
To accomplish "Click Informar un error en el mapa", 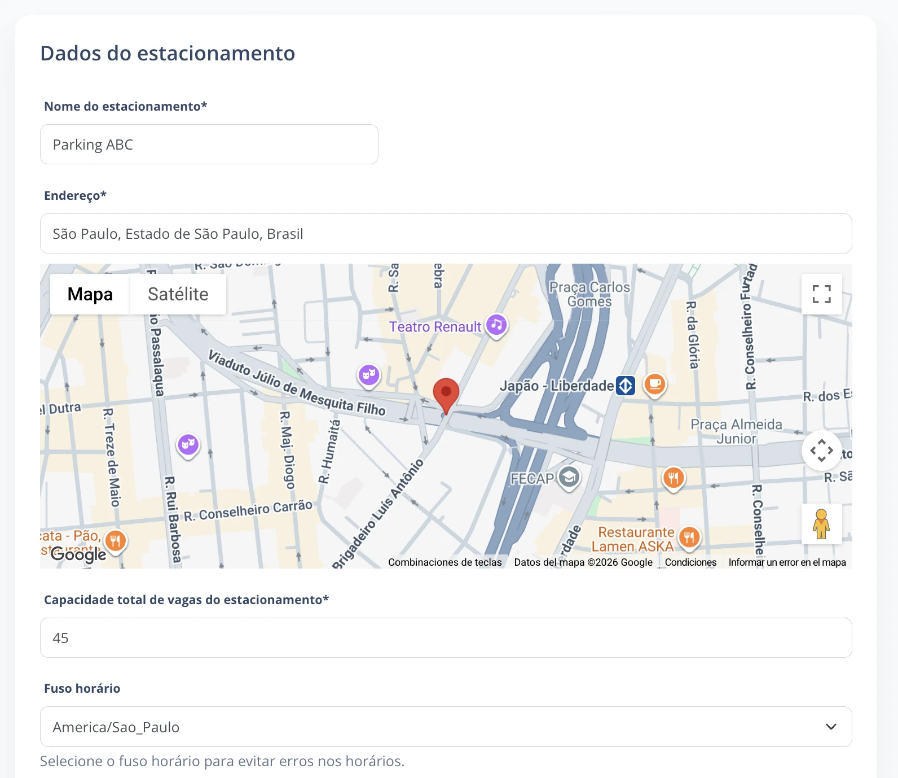I will [787, 562].
